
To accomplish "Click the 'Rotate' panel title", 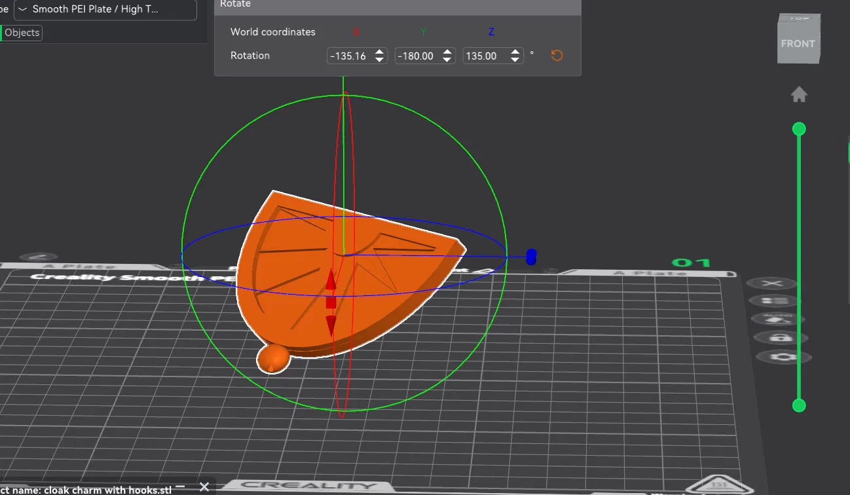I will 235,4.
